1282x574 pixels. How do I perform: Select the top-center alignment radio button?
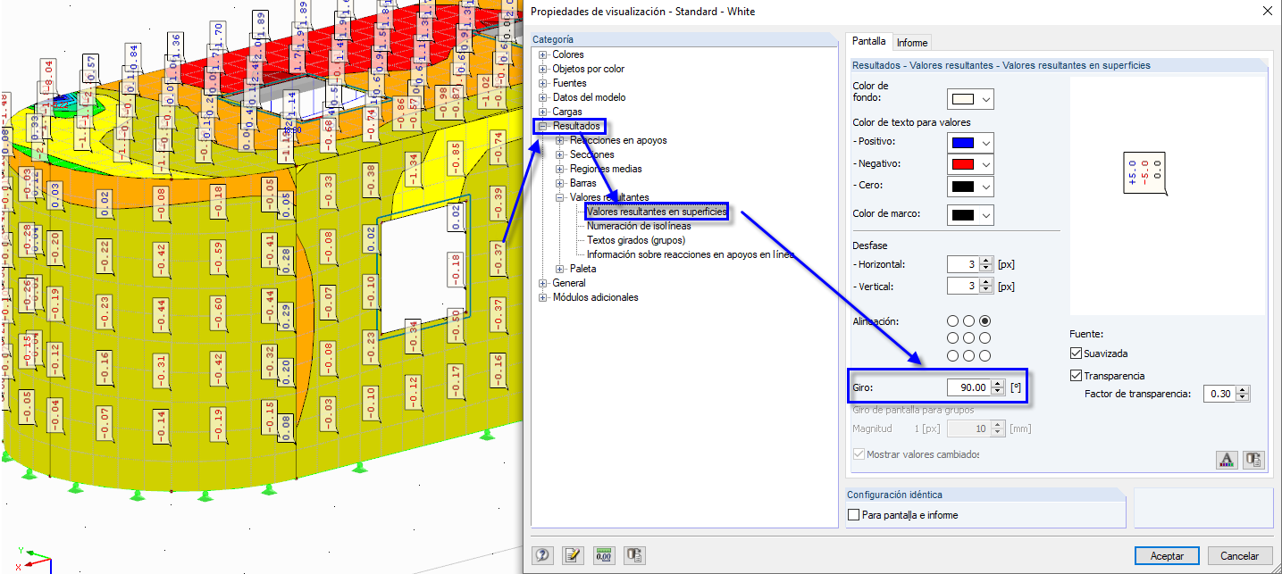click(x=968, y=320)
